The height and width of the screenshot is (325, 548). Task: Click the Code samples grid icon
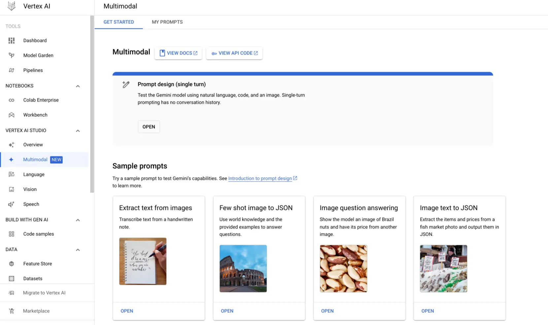12,234
